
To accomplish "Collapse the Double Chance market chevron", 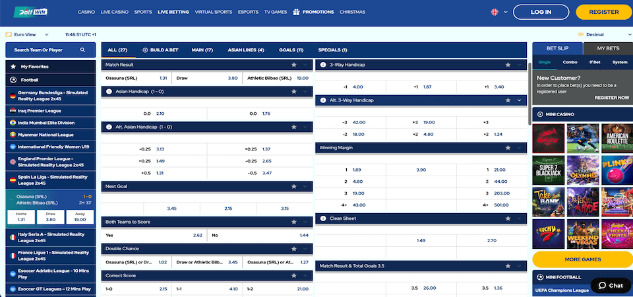I will (305, 249).
